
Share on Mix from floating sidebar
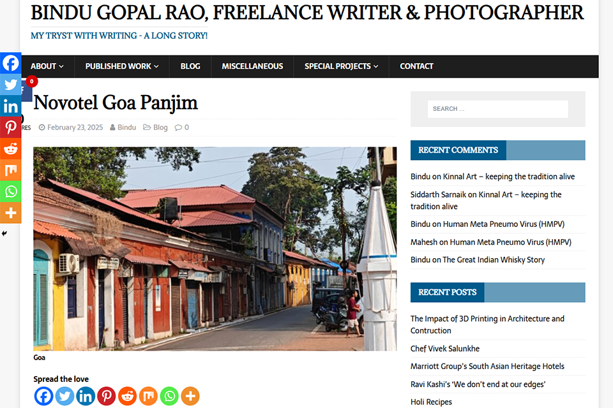(x=11, y=170)
